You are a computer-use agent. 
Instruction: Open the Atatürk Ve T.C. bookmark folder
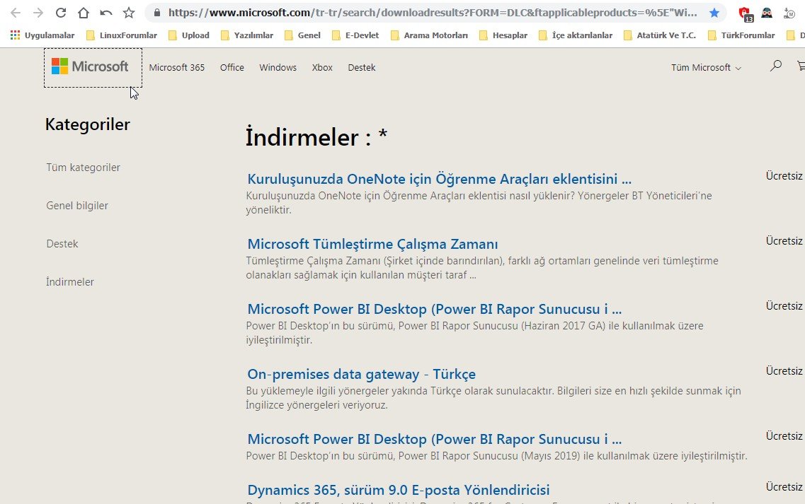[660, 35]
